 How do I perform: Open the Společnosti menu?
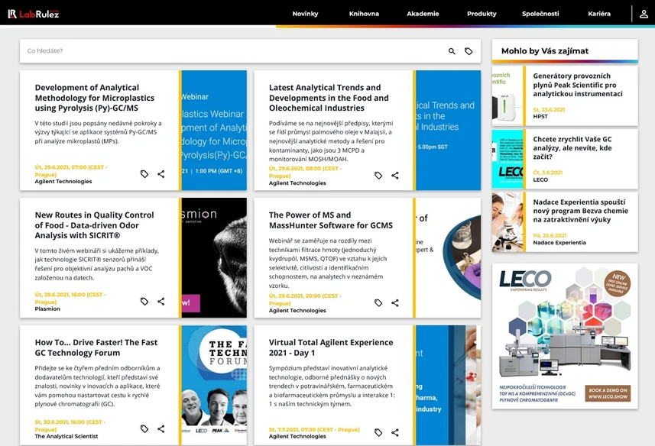point(540,14)
